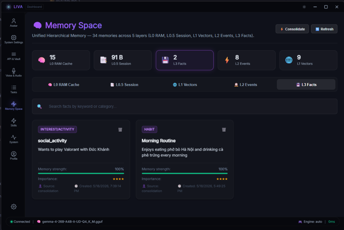
Task: Click the Engine gamepad icon in status bar
Action: [300, 222]
